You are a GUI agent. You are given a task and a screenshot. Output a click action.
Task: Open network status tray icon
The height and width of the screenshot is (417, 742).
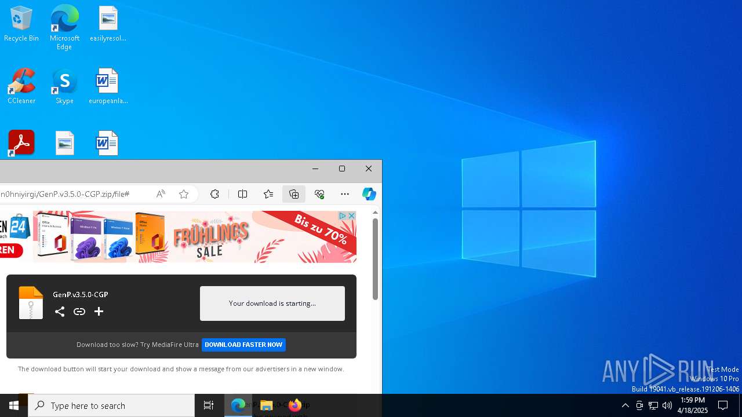click(x=653, y=405)
